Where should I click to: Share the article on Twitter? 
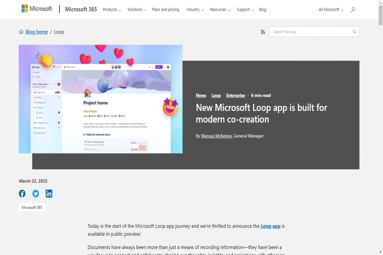pyautogui.click(x=35, y=193)
